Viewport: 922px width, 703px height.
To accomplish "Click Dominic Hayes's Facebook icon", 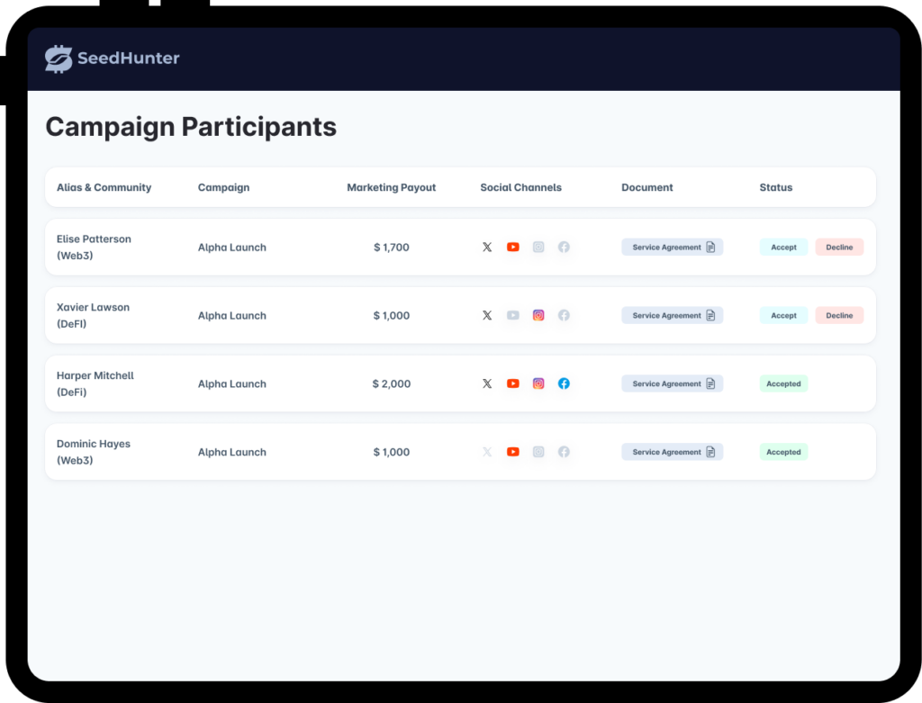I will click(564, 452).
